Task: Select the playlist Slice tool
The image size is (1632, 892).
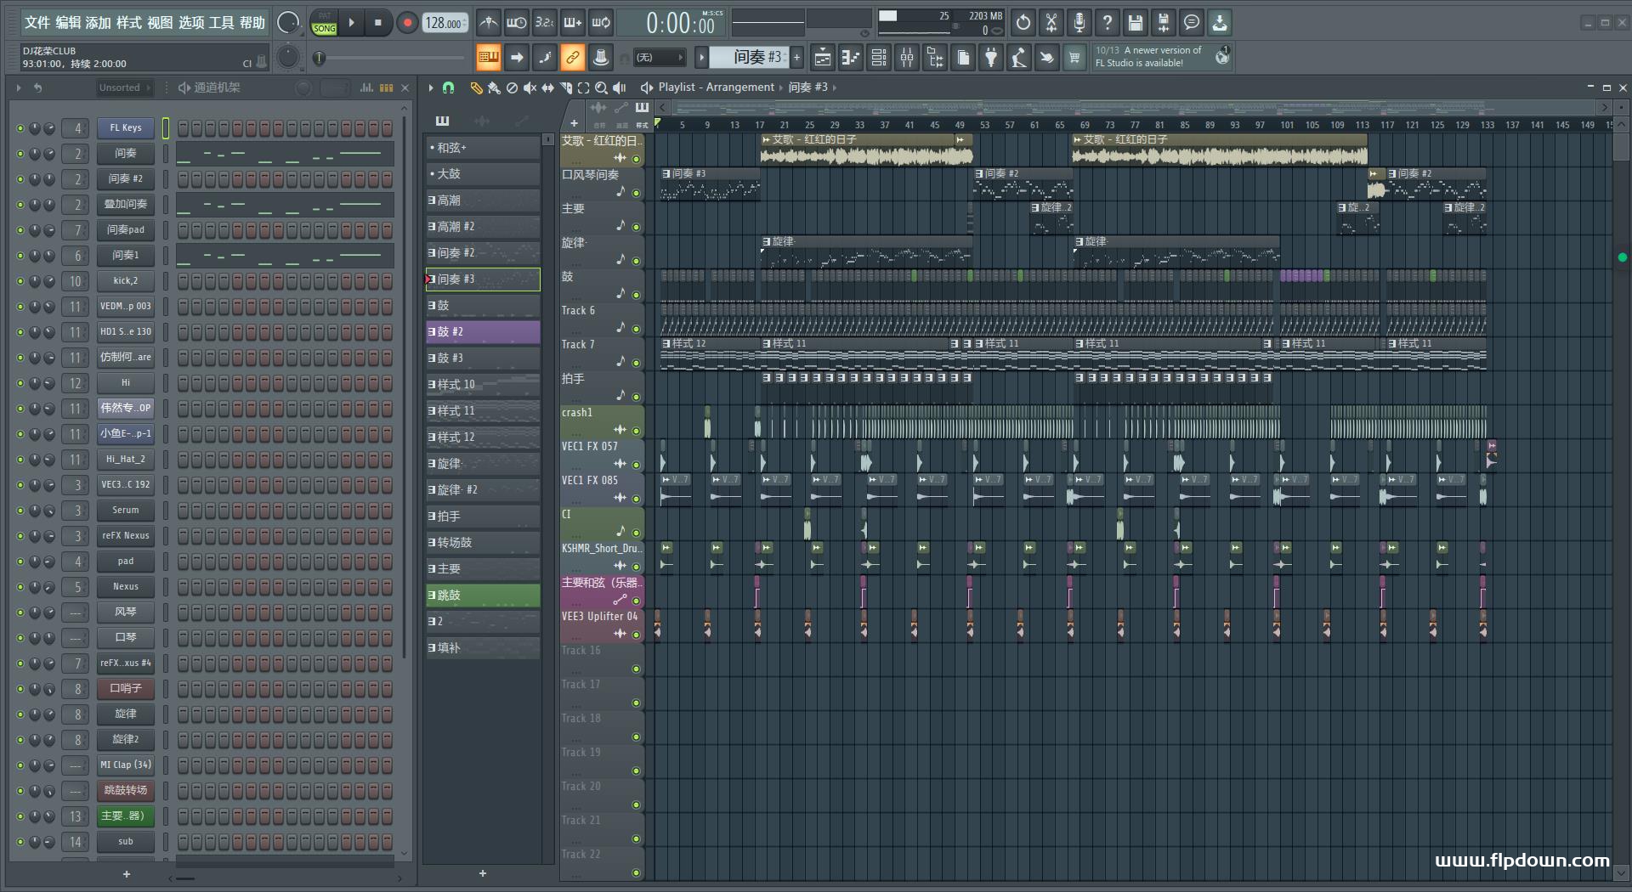Action: pos(566,88)
